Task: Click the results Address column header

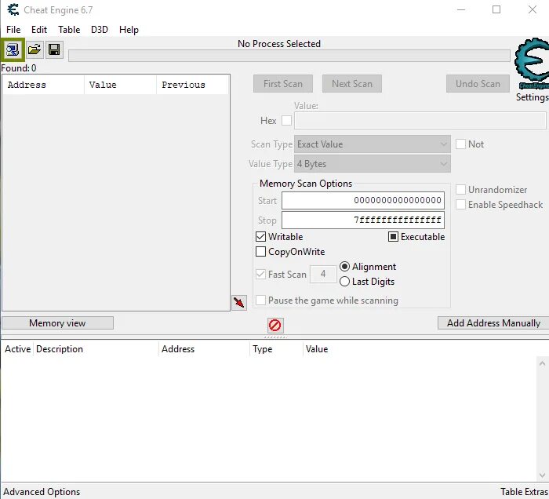Action: point(43,85)
